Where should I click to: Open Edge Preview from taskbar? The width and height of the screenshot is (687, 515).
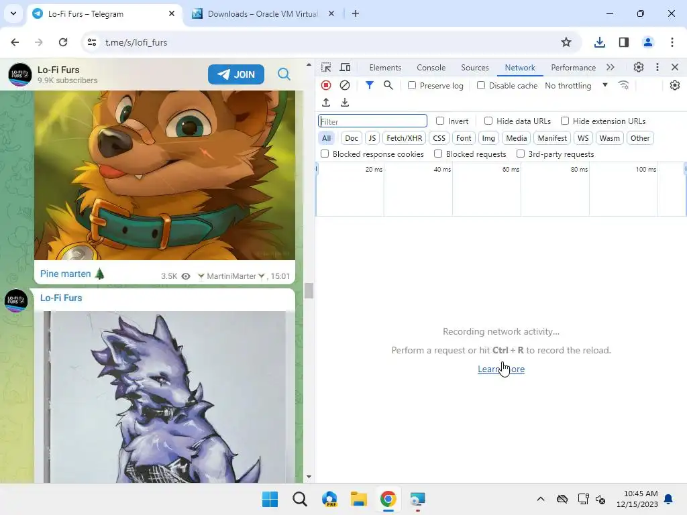pos(329,499)
